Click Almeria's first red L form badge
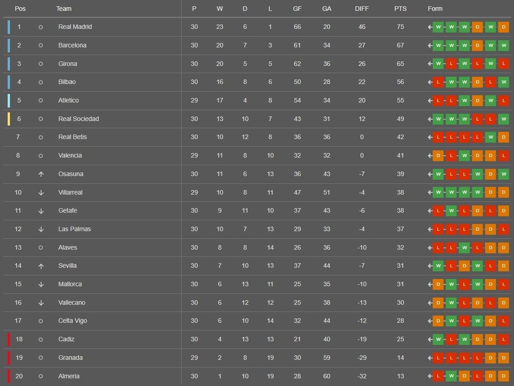Screen dimensions: 514x386 point(438,376)
